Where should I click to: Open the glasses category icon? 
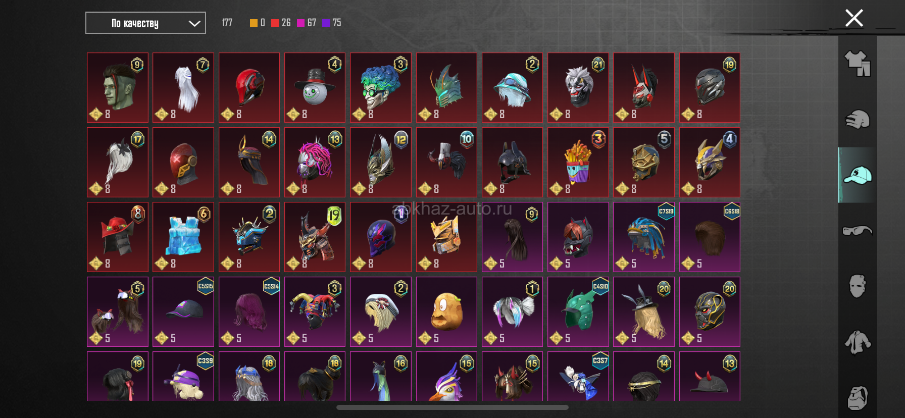point(858,231)
